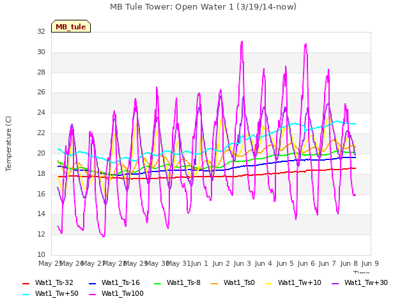Viewport: 409px width, 306px height.
Task: Select the Wat1_Ts-16 legend label
Action: [121, 283]
